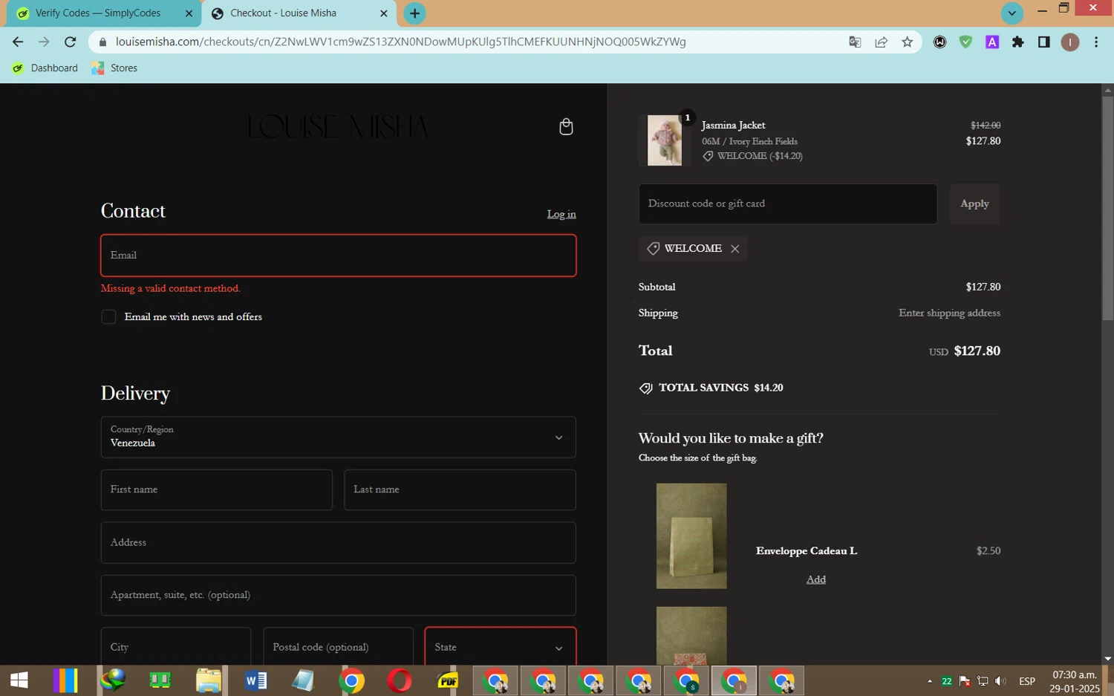The width and height of the screenshot is (1114, 696).
Task: Open the Google Translate page icon
Action: (x=855, y=42)
